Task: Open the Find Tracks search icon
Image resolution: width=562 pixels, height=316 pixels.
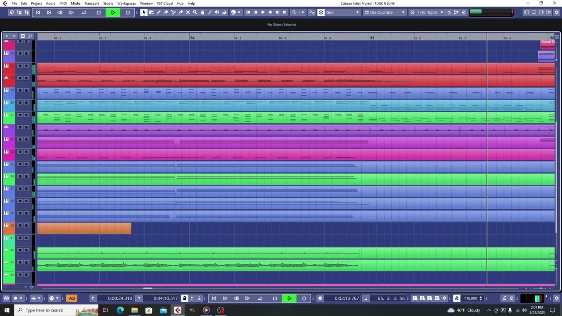Action: coord(30,36)
